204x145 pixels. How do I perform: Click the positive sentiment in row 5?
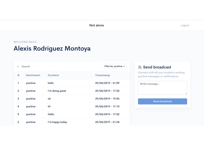point(31,114)
